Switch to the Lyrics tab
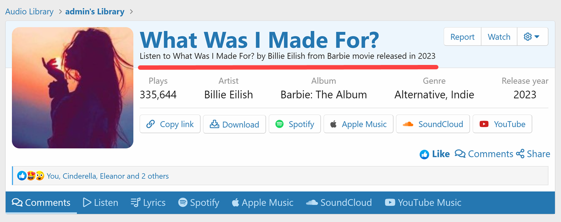Image resolution: width=561 pixels, height=222 pixels. (x=148, y=203)
